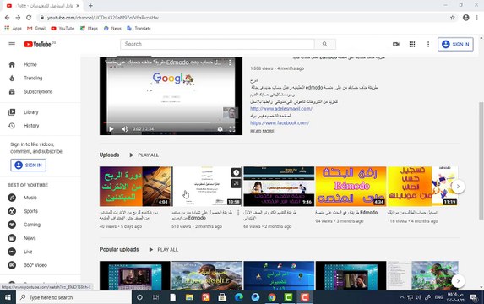Open the Uploads section heading
Image resolution: width=484 pixels, height=304 pixels.
click(x=109, y=155)
